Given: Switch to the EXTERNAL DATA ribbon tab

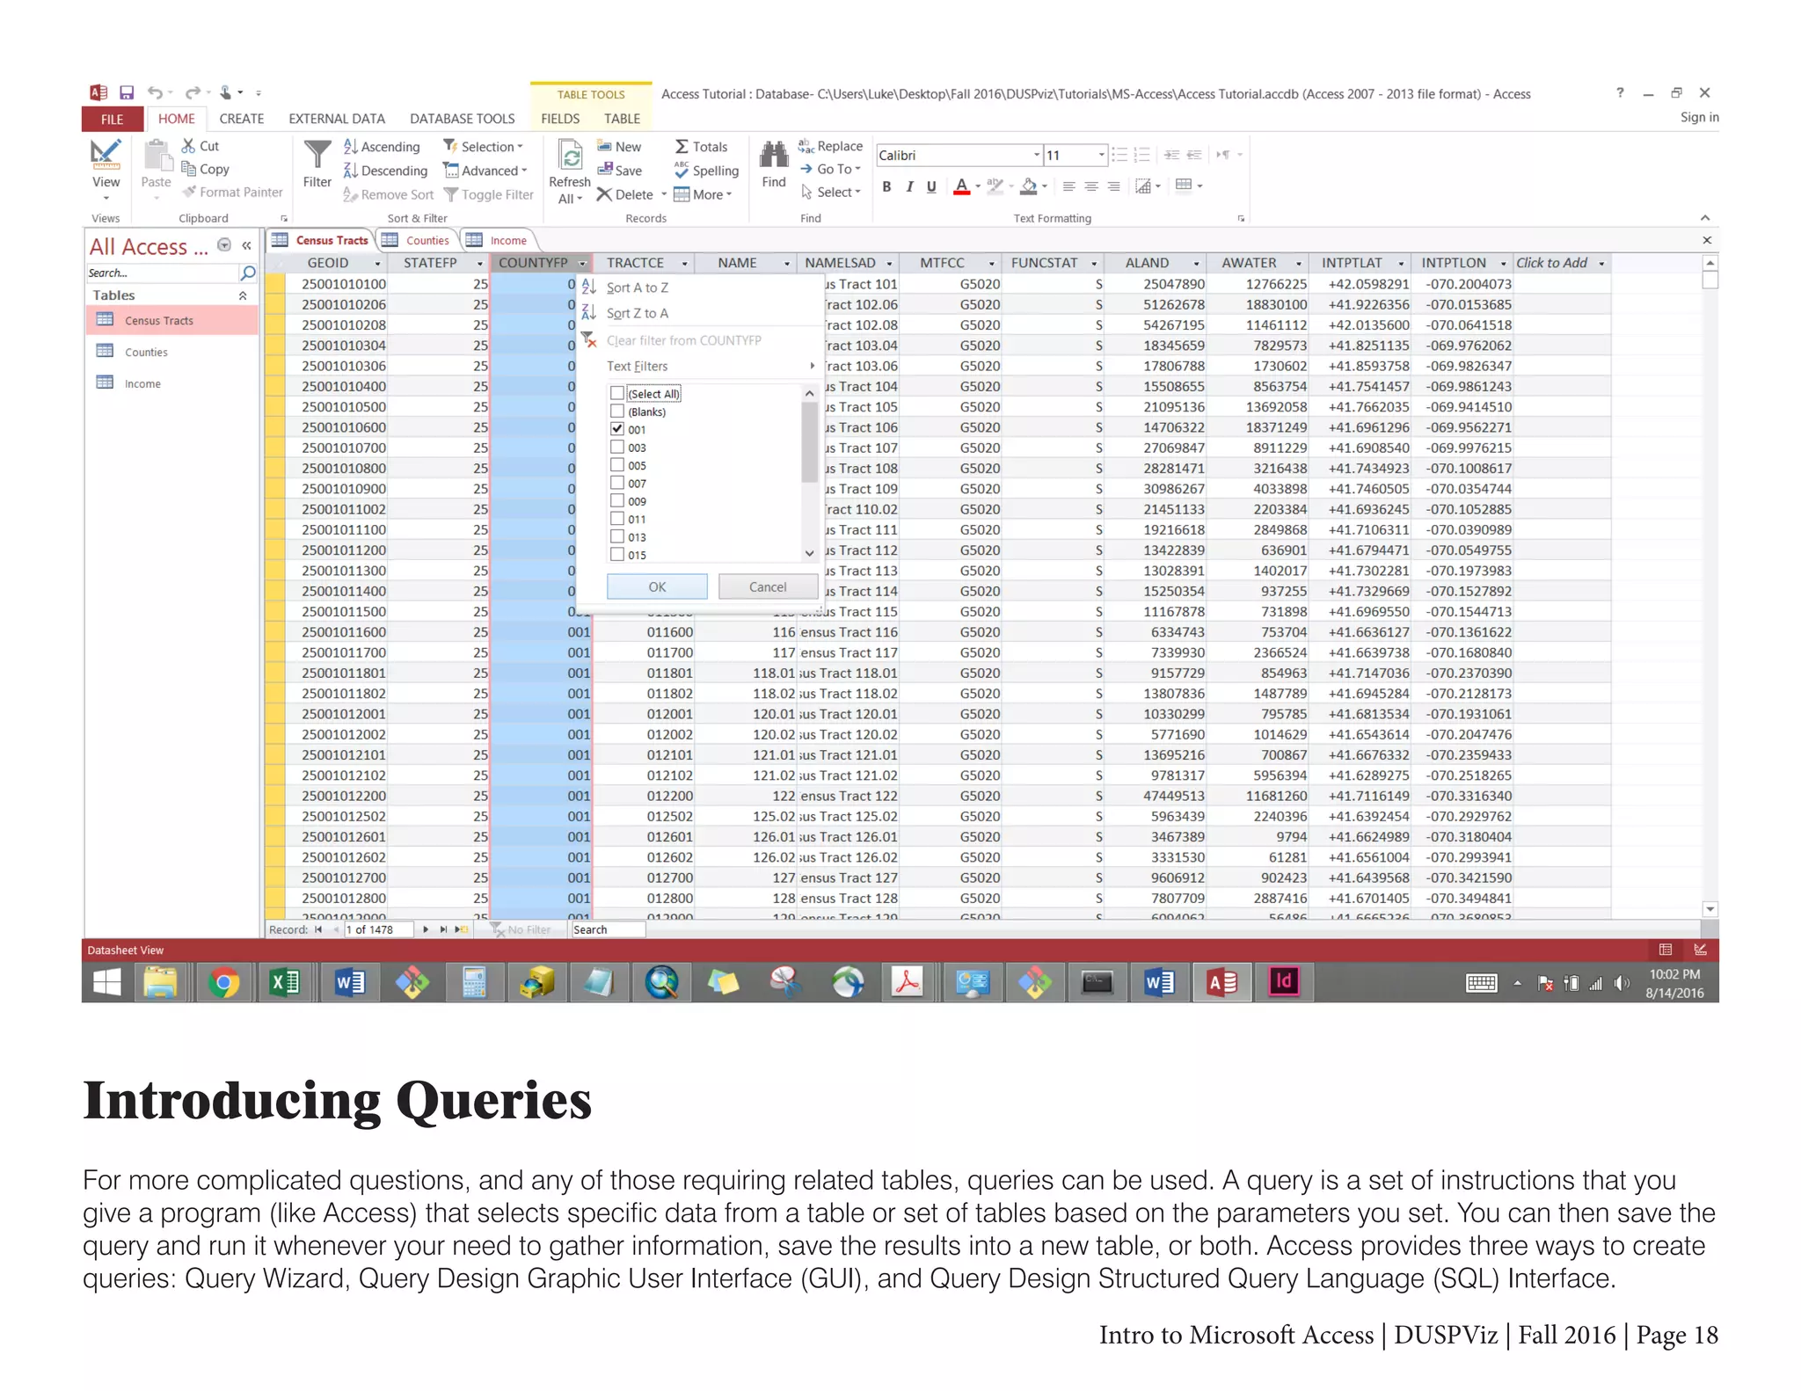Looking at the screenshot, I should [x=337, y=119].
